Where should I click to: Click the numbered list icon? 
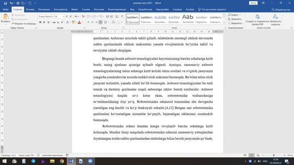95,16
